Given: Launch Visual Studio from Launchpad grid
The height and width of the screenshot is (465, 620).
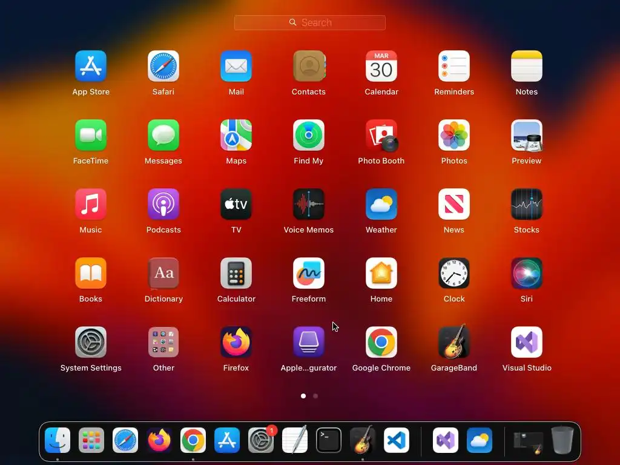Looking at the screenshot, I should (527, 342).
